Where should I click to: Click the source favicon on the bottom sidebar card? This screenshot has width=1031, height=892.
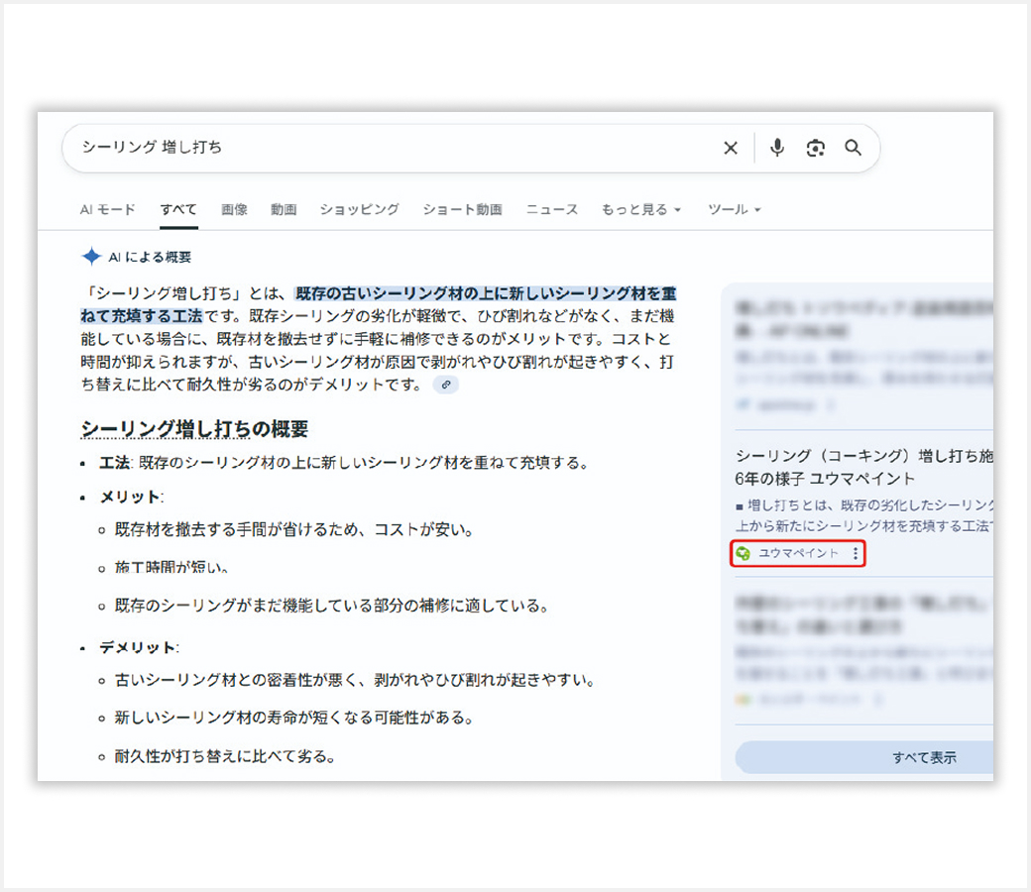pos(744,698)
